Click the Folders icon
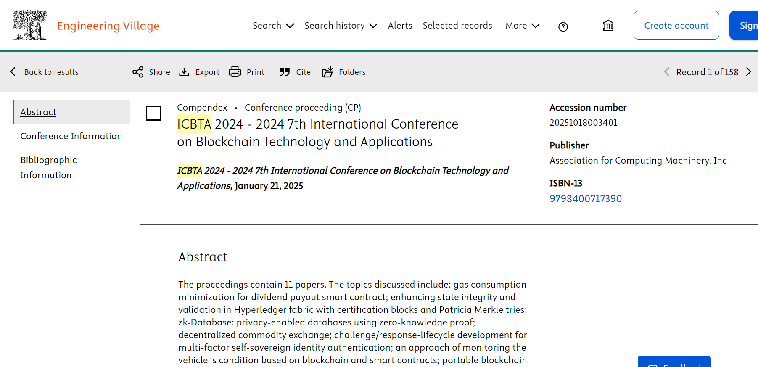 pyautogui.click(x=327, y=72)
